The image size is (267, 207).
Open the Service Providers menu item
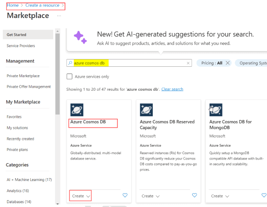(21, 46)
